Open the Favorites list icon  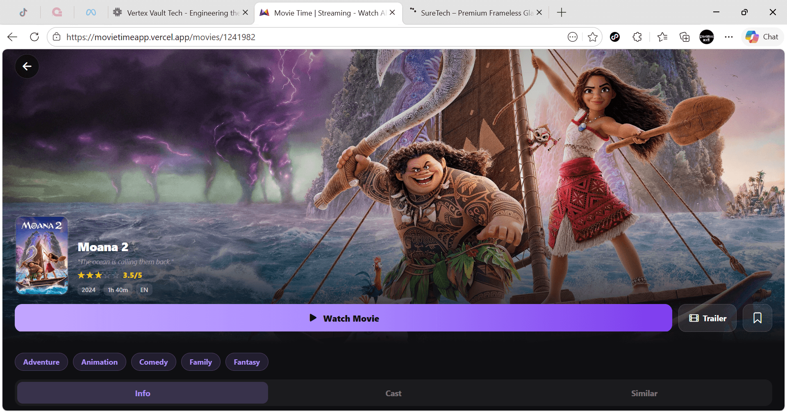[x=662, y=37]
